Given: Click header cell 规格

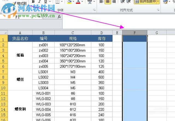Looking at the screenshot, I should pyautogui.click(x=73, y=39).
